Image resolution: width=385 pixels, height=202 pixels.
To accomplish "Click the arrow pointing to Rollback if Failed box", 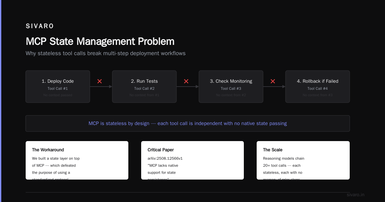I will pyautogui.click(x=274, y=87).
